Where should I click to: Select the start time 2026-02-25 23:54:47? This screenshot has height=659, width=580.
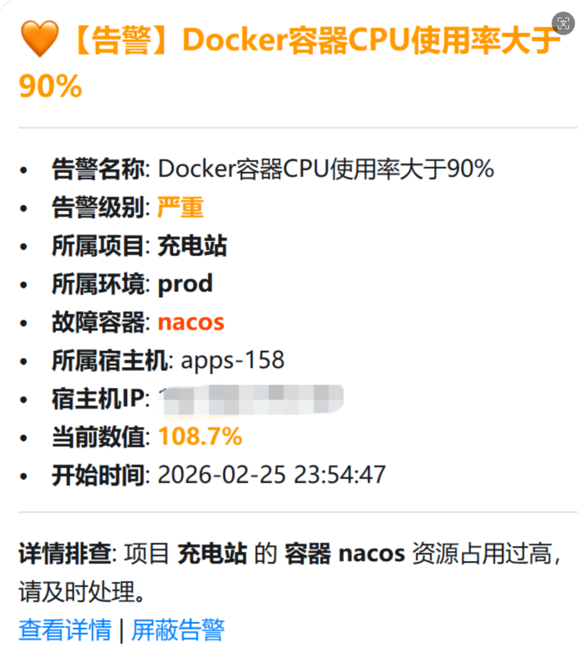click(x=271, y=475)
